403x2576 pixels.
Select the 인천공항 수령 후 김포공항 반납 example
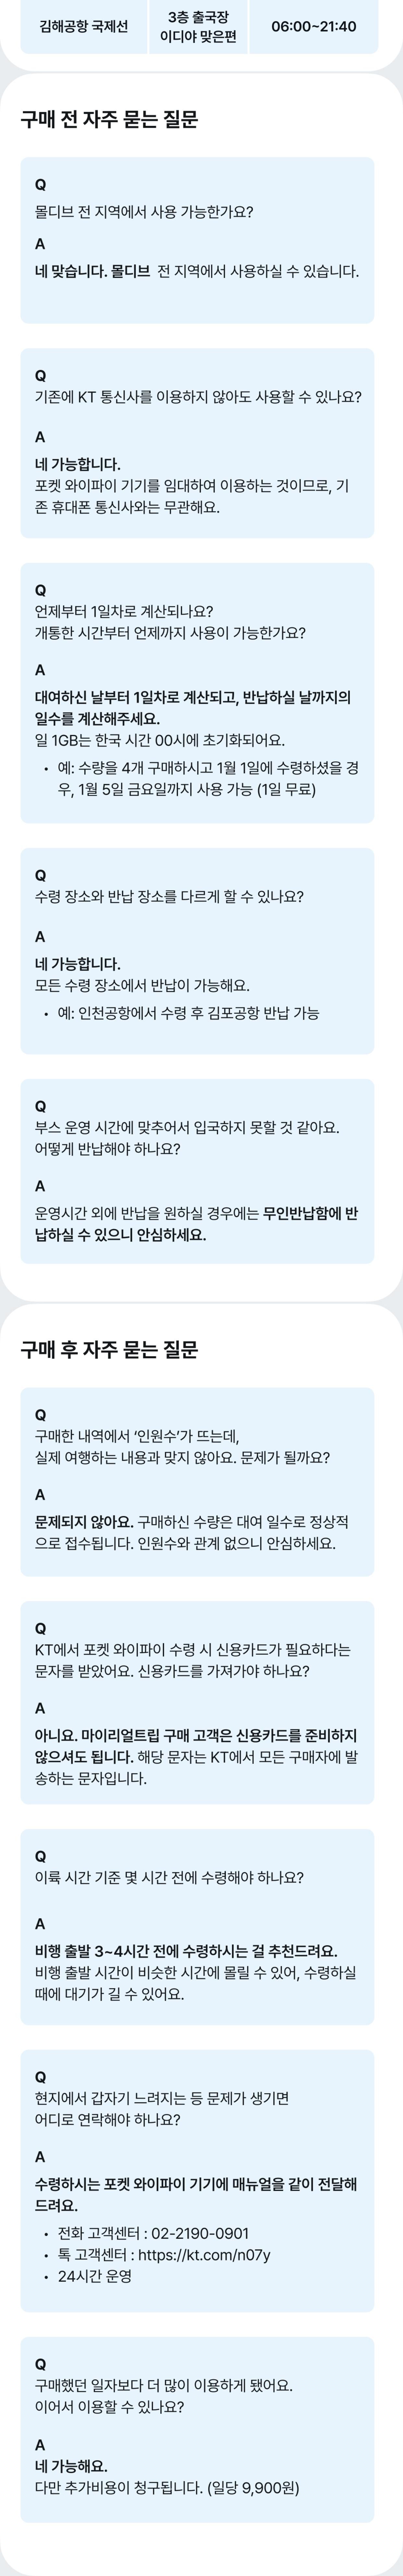[x=188, y=1013]
